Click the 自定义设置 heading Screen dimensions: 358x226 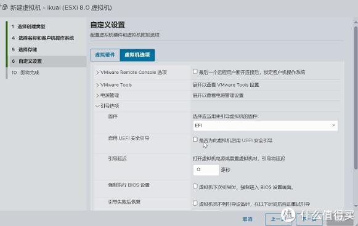click(108, 25)
